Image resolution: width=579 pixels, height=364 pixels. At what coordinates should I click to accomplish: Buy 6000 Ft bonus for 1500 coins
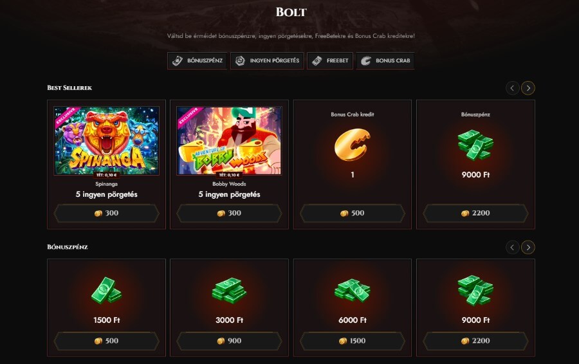[x=353, y=341]
